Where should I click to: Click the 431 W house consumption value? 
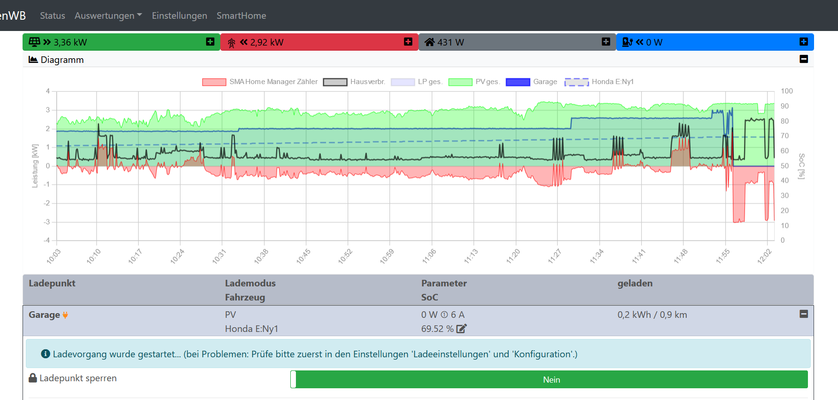[451, 42]
